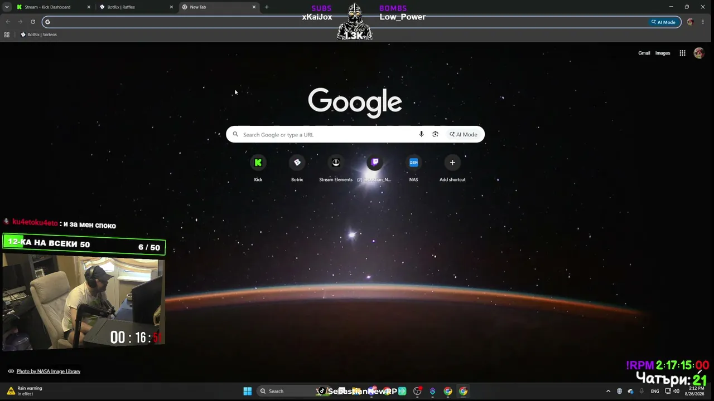
Task: Open the bookmarks bar apps grid
Action: coord(7,35)
